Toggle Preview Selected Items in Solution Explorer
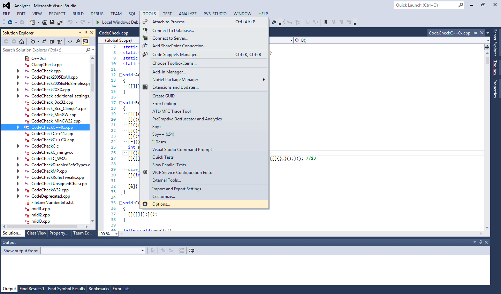 coord(85,41)
